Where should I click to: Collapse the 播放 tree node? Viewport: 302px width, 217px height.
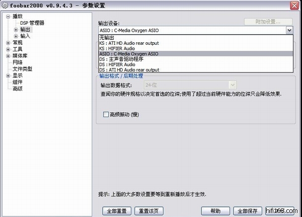pos(8,17)
